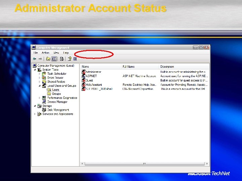Image resolution: width=242 pixels, height=181 pixels.
Task: Select the Disk Management label
Action: coord(58,110)
